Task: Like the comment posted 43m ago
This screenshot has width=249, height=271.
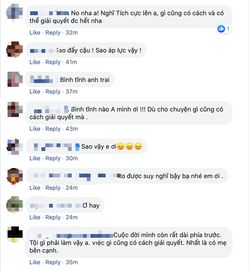Action: pos(35,129)
